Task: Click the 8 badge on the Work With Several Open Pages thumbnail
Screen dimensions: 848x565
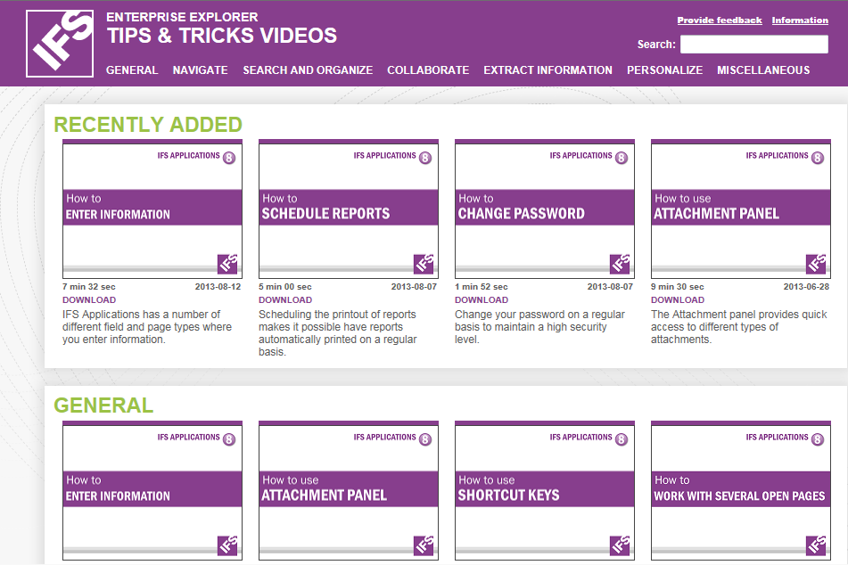Action: (817, 439)
